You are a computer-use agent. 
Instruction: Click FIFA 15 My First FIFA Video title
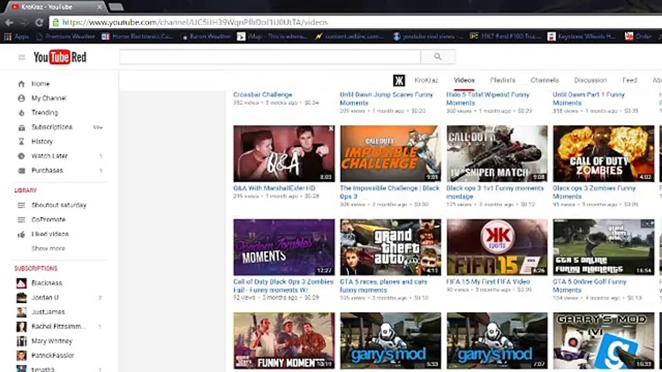[488, 282]
